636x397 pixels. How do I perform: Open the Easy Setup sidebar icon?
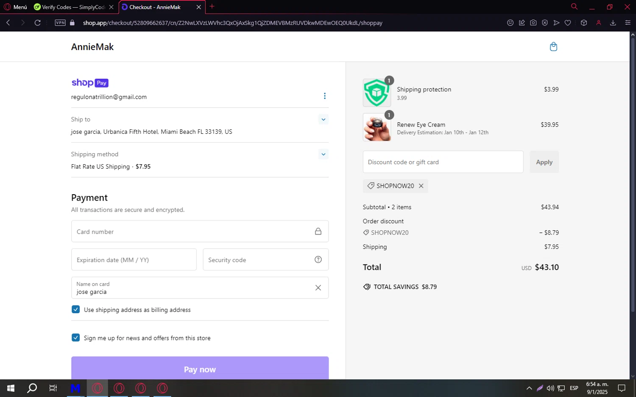pyautogui.click(x=628, y=23)
